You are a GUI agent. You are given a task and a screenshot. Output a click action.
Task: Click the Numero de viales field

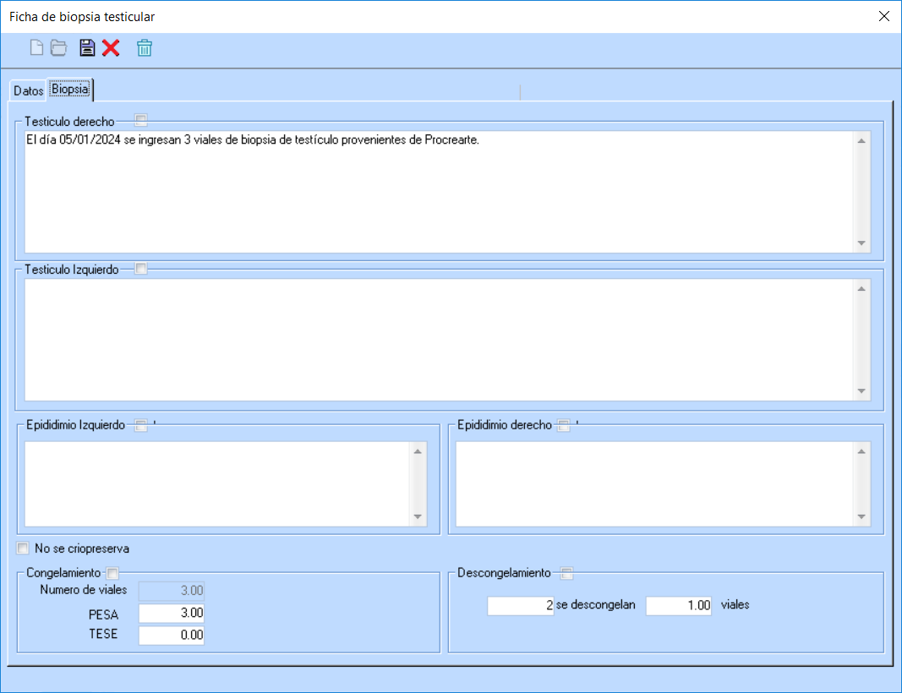(x=172, y=591)
